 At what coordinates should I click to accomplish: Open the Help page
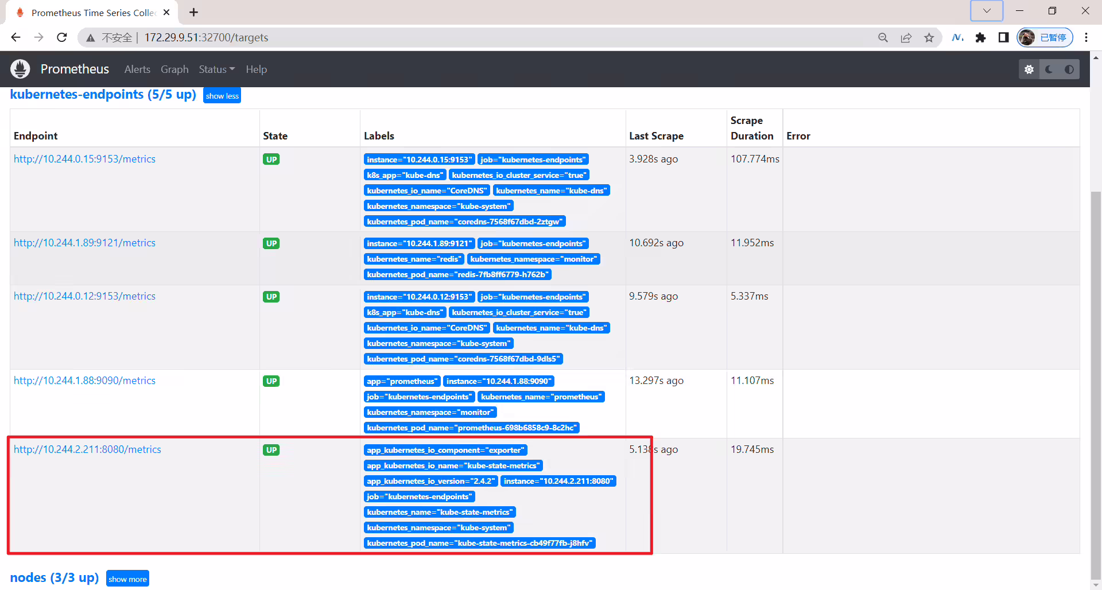[257, 69]
